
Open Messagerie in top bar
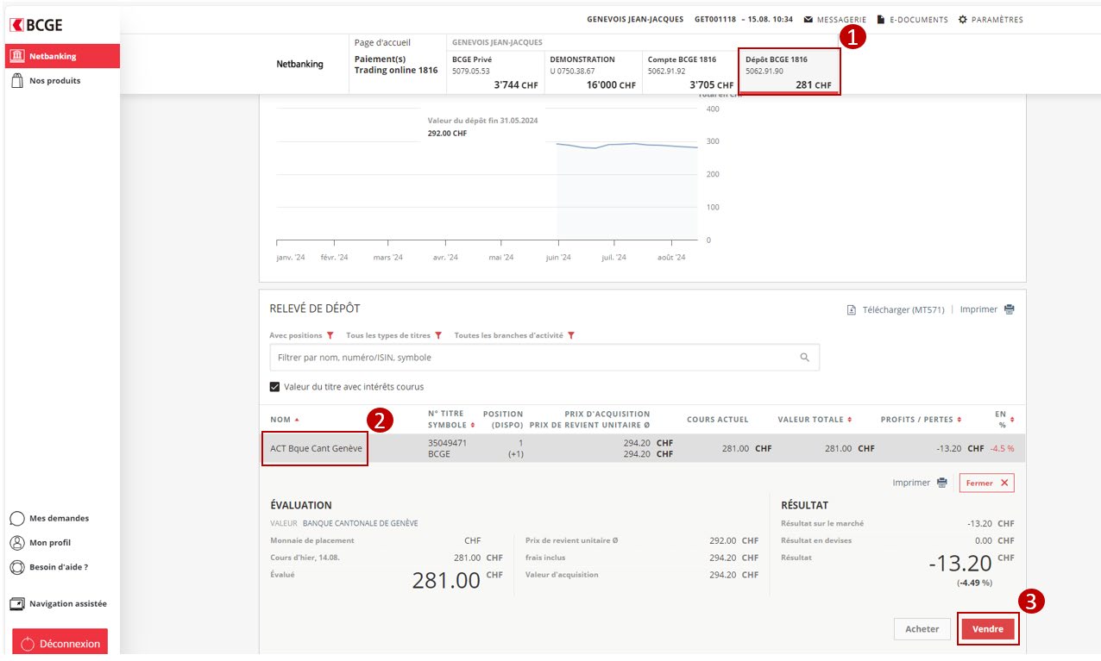834,20
